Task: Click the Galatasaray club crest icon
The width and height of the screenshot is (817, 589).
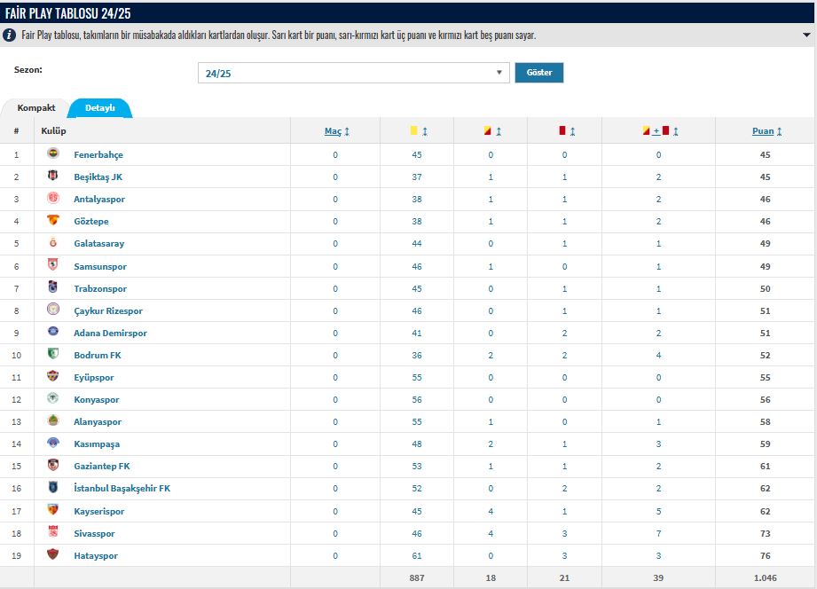Action: click(53, 243)
